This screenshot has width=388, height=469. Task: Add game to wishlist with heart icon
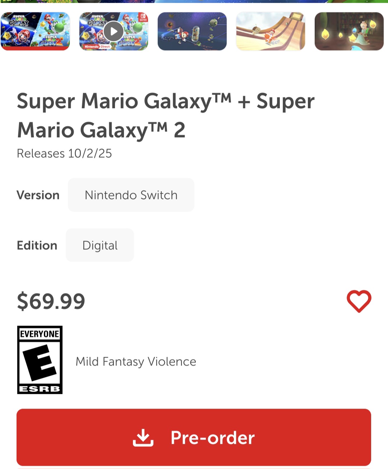pos(359,301)
